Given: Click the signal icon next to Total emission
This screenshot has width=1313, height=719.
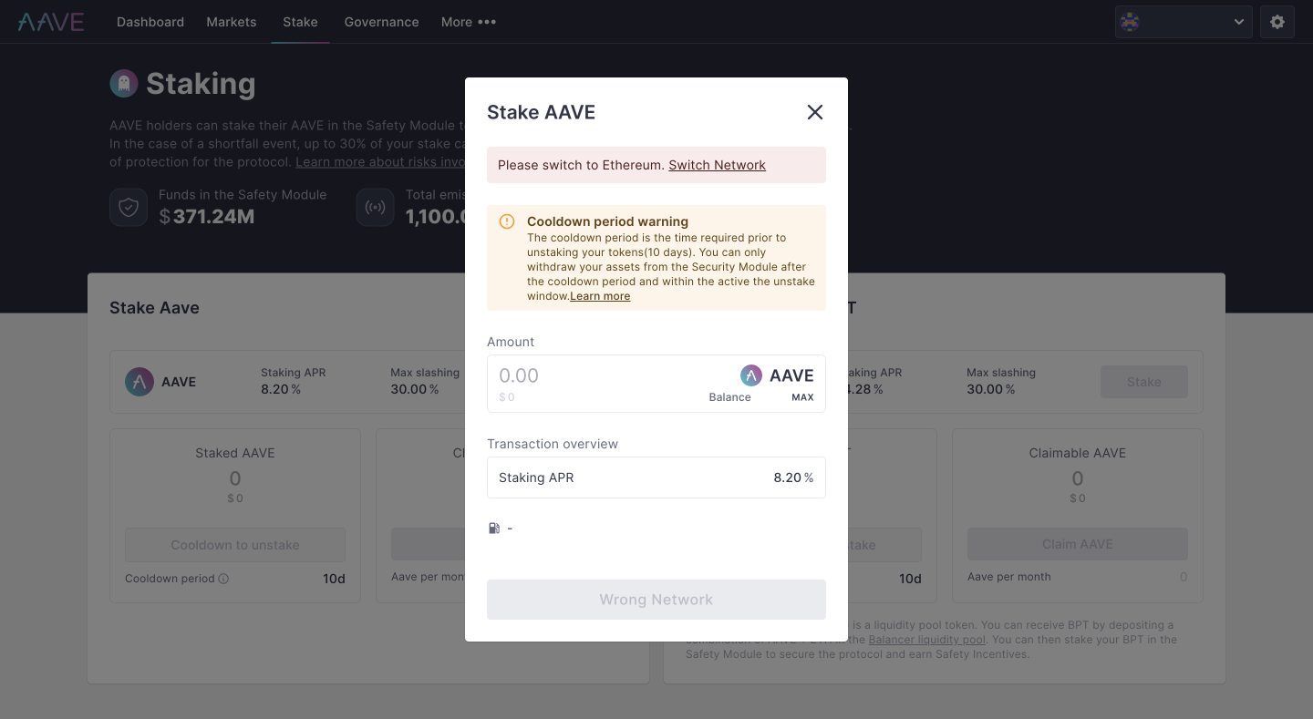Looking at the screenshot, I should click(x=375, y=207).
